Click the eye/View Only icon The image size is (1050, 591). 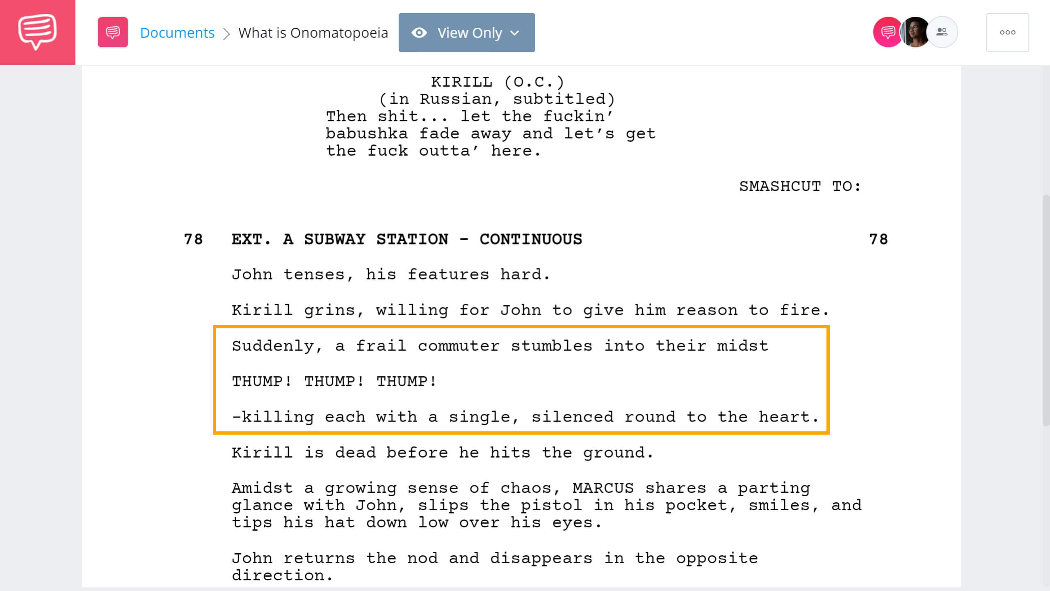tap(419, 32)
